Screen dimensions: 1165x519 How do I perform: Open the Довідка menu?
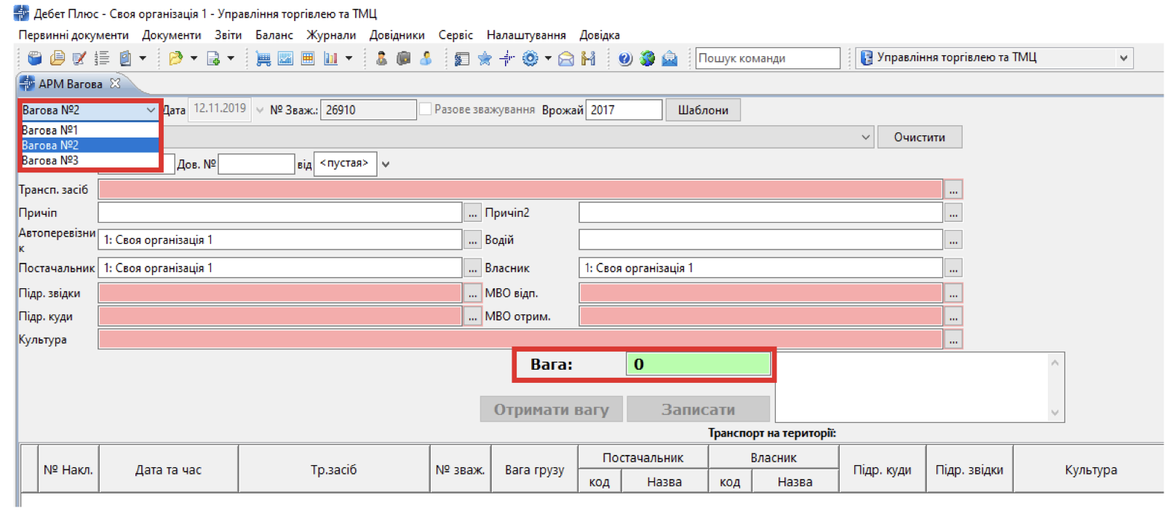click(600, 35)
